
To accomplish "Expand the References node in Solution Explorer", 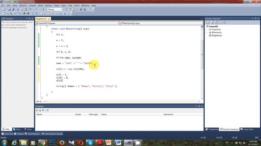I will 207,32.
